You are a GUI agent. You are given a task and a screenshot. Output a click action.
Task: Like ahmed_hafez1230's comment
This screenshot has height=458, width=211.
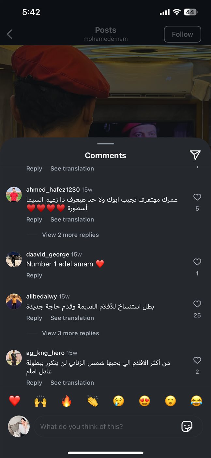pyautogui.click(x=197, y=197)
